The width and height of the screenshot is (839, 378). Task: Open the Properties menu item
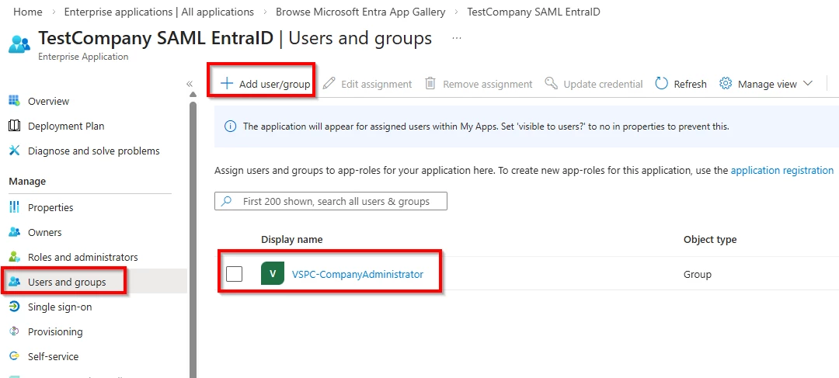point(50,207)
